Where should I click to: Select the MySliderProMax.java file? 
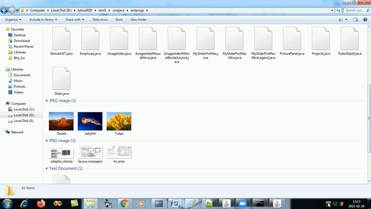click(206, 43)
